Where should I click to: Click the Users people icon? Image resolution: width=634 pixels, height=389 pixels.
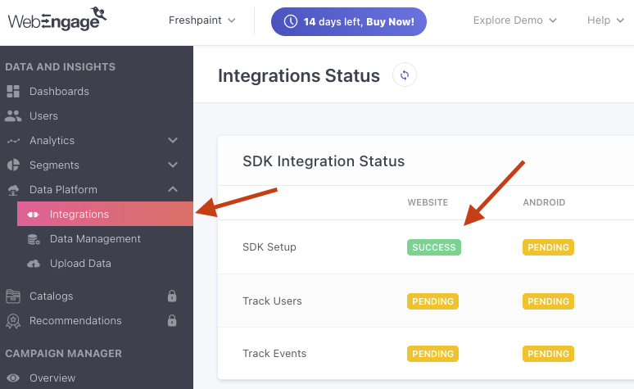13,115
